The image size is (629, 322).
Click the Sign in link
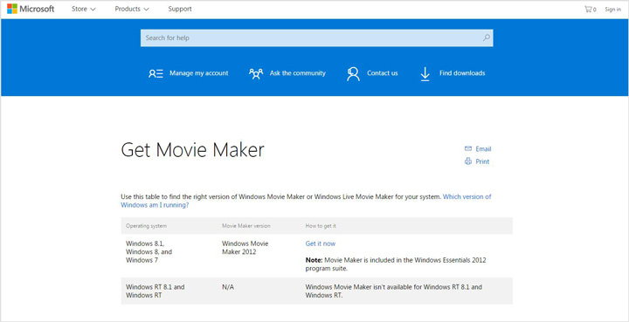(x=613, y=10)
